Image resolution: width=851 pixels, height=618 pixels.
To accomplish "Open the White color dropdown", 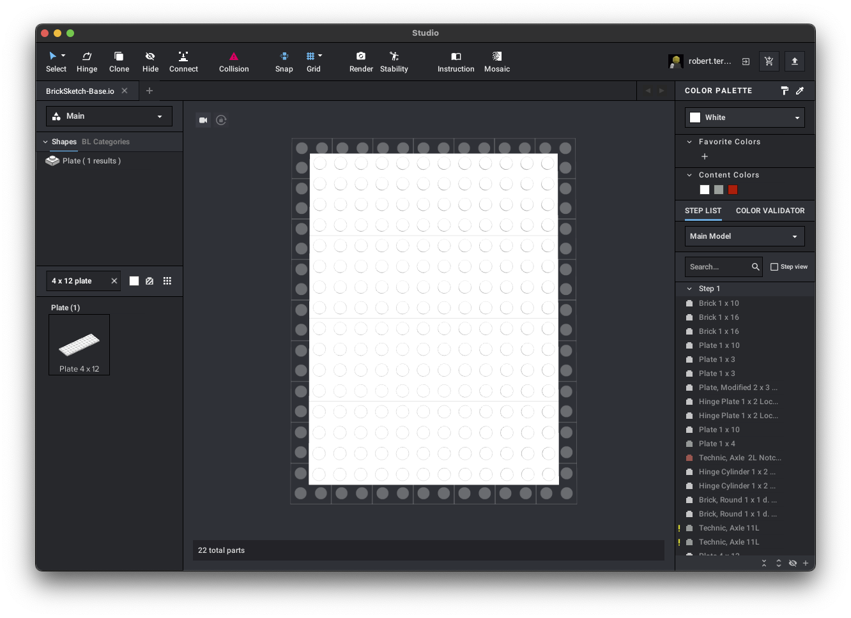I will (x=745, y=117).
